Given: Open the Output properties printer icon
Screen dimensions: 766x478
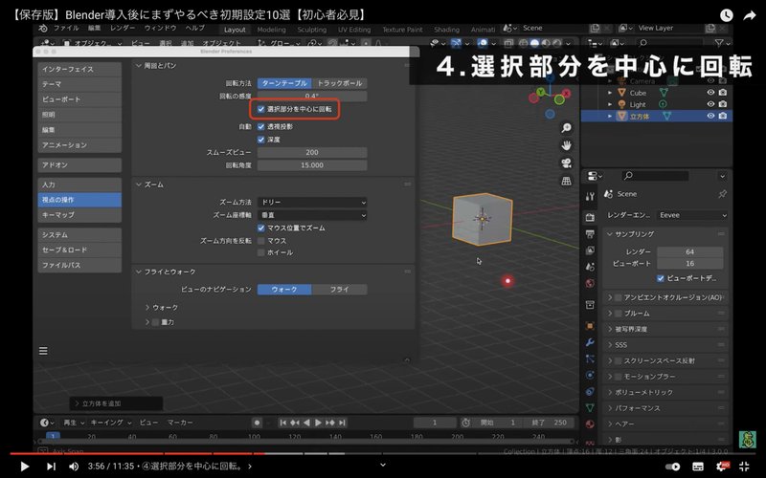Looking at the screenshot, I should coord(590,234).
